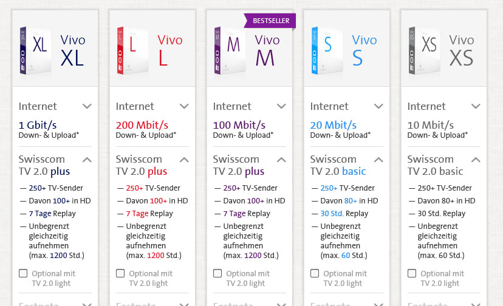Select Swisscom TV 2.0 basic heading in Vivo S
The image size is (503, 306).
point(338,165)
